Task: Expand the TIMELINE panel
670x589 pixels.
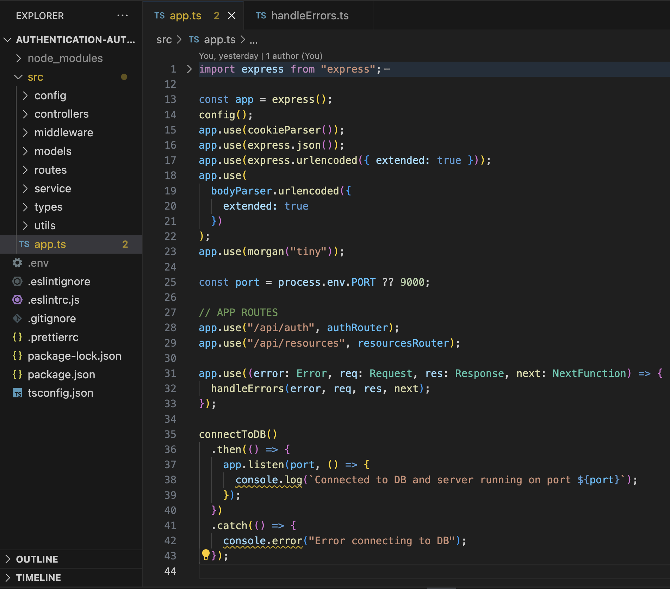Action: (x=71, y=577)
